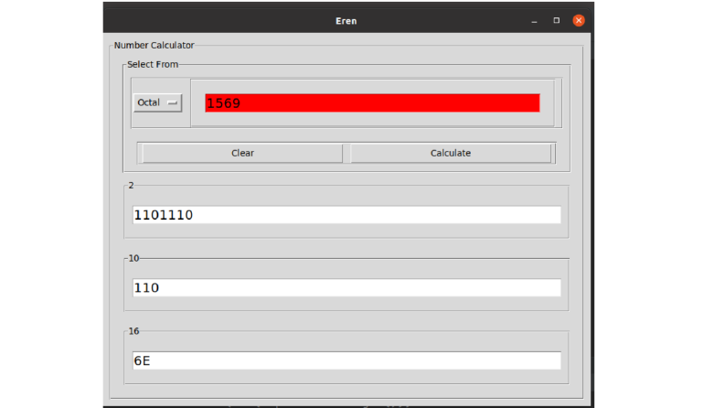Click the Eren window title text
This screenshot has height=408, width=725.
tap(346, 21)
